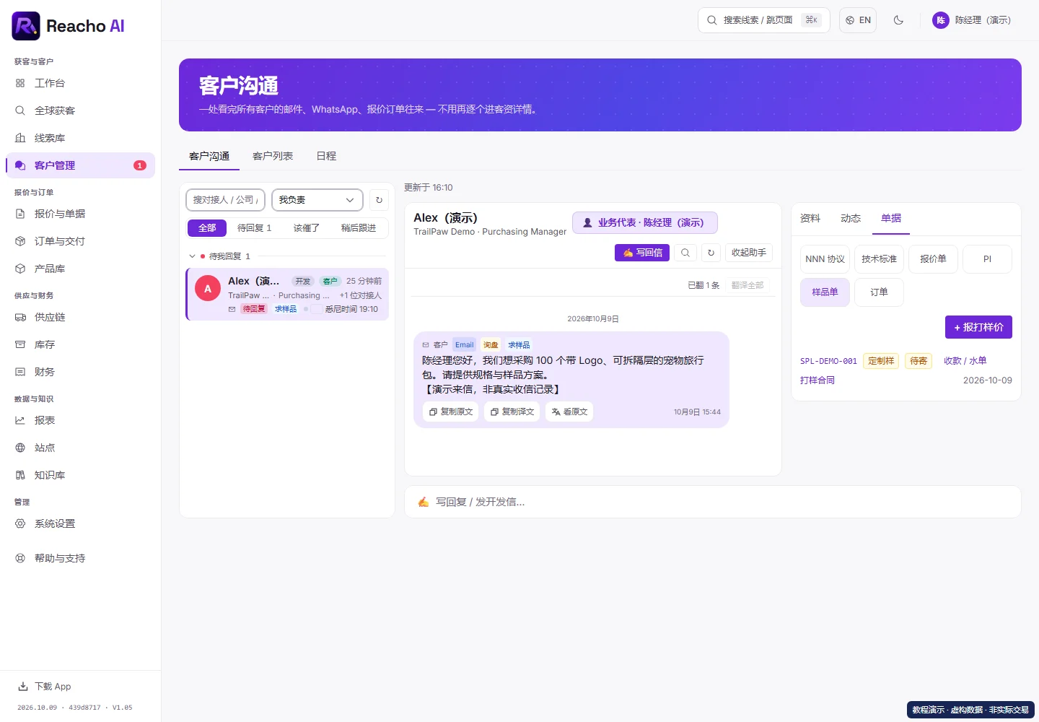Open 订单与交付 in the sidebar
1039x722 pixels.
(x=80, y=241)
